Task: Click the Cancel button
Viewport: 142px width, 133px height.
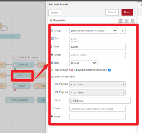Action: pyautogui.click(x=112, y=12)
